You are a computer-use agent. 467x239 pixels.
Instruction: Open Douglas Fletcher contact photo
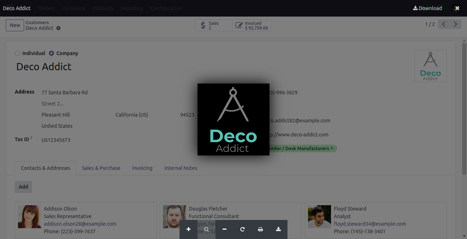point(174,217)
